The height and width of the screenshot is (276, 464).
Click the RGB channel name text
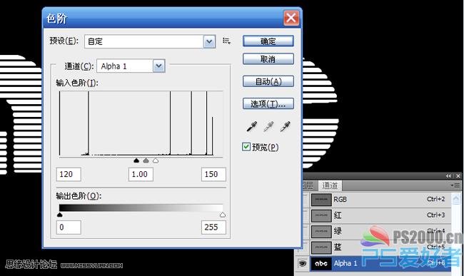point(340,200)
